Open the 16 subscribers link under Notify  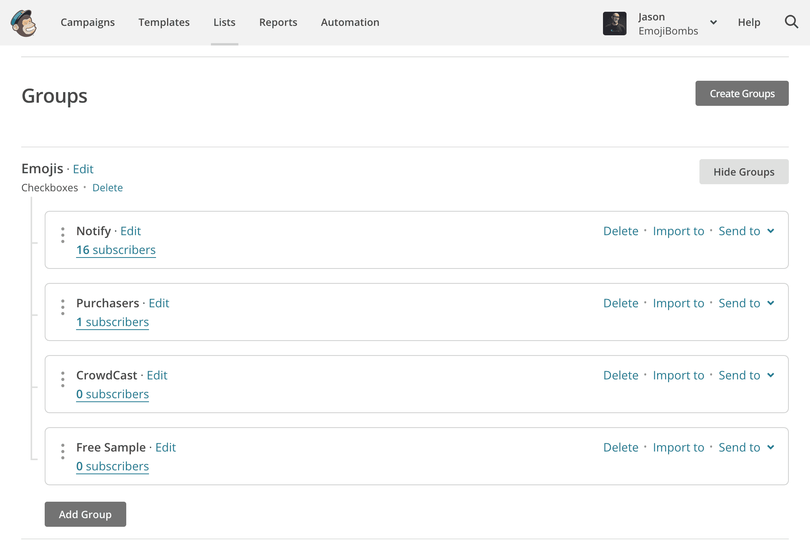116,250
